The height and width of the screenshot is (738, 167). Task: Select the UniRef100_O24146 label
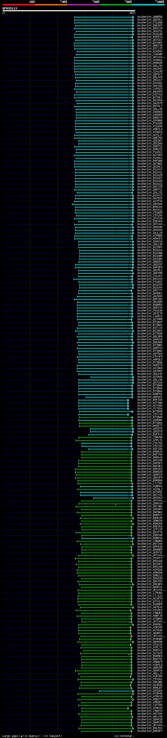tap(150, 34)
